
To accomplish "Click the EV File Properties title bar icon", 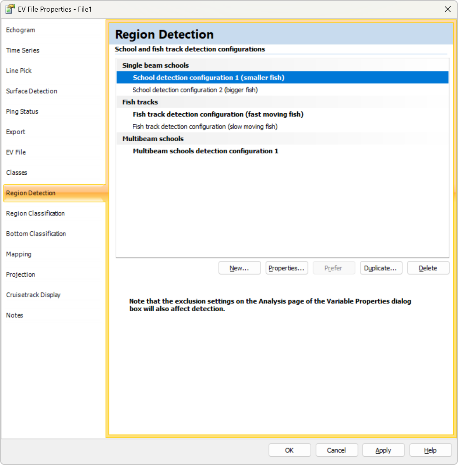I will coord(10,9).
